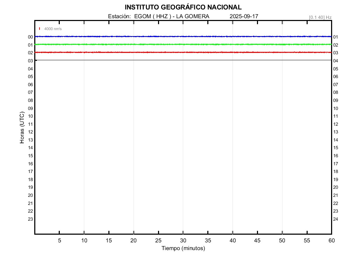Click the 20 minute tick label
This screenshot has width=358, height=269.
pyautogui.click(x=134, y=240)
